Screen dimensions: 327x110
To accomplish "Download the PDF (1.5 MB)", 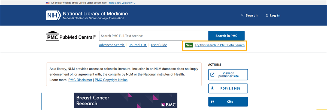I will (228, 89).
